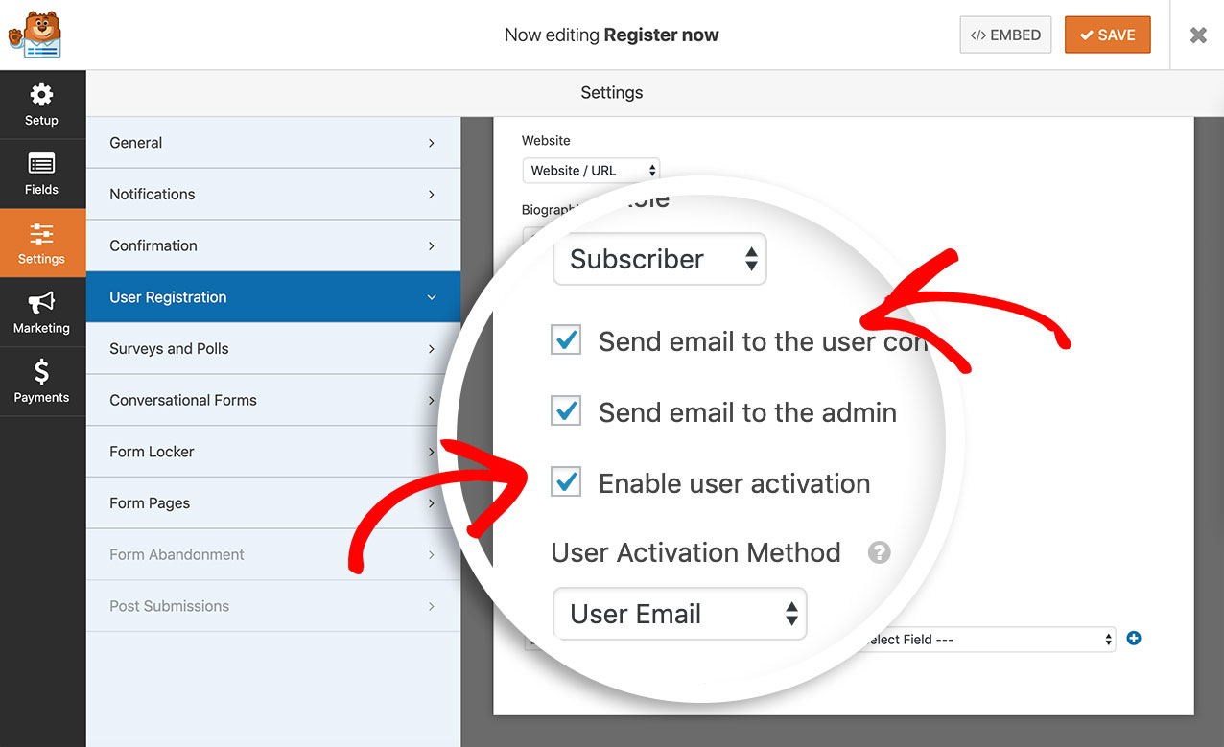Open General settings section
Screen dimensions: 1224x747
[x=273, y=143]
